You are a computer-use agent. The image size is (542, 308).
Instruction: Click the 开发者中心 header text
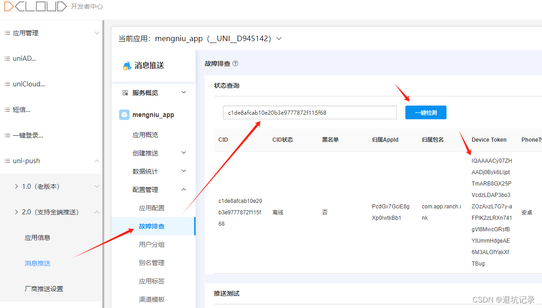pos(87,6)
